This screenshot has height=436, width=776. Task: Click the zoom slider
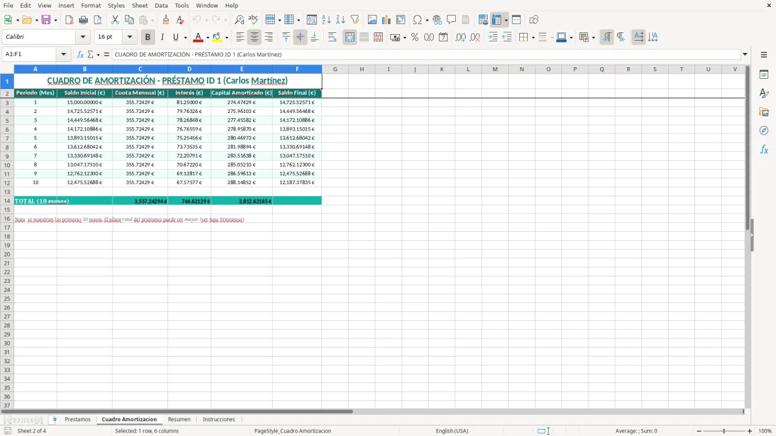pos(724,431)
